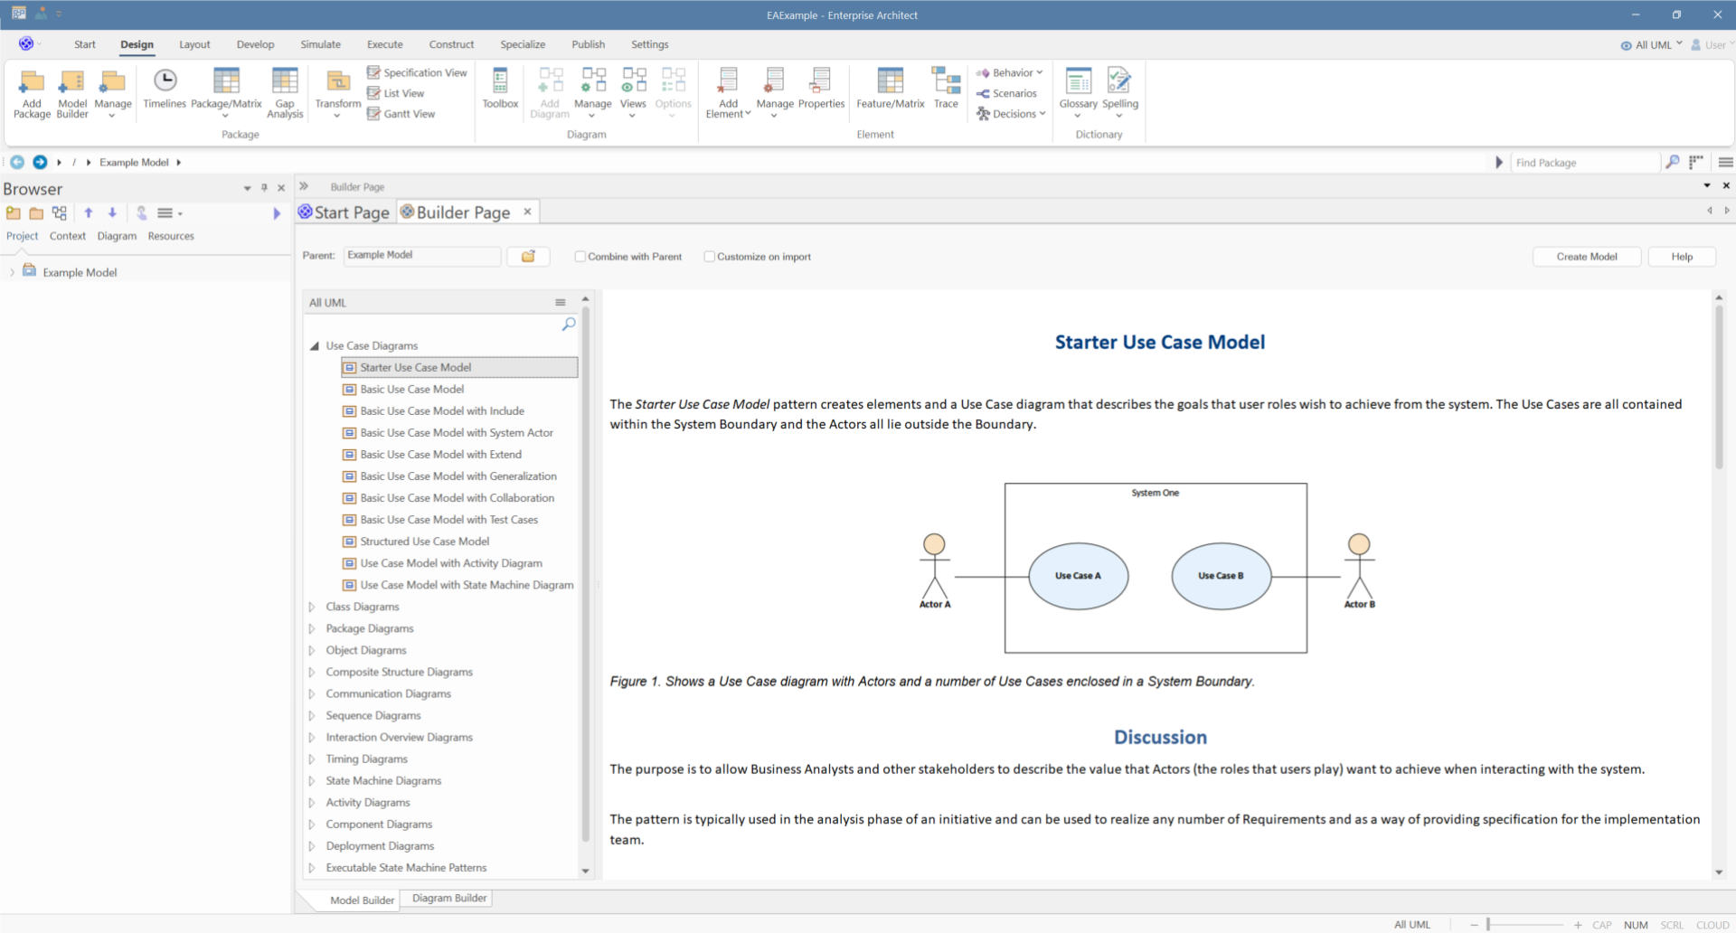Open the Layout ribbon tab
The image size is (1736, 933).
click(194, 44)
